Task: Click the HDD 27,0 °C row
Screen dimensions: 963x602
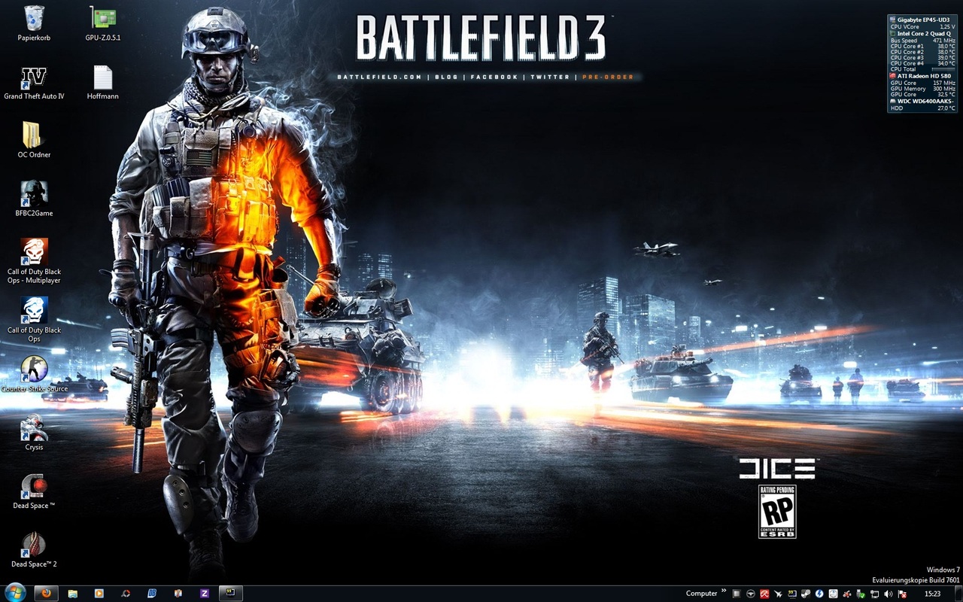Action: 922,108
